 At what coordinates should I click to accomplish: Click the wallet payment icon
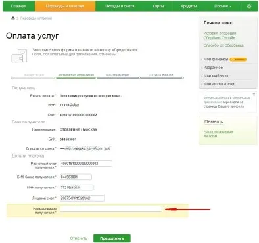coord(19,56)
